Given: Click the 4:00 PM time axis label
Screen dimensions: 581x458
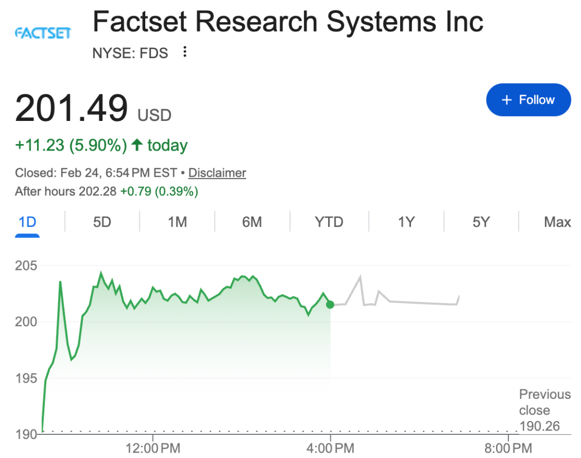Looking at the screenshot, I should 330,447.
